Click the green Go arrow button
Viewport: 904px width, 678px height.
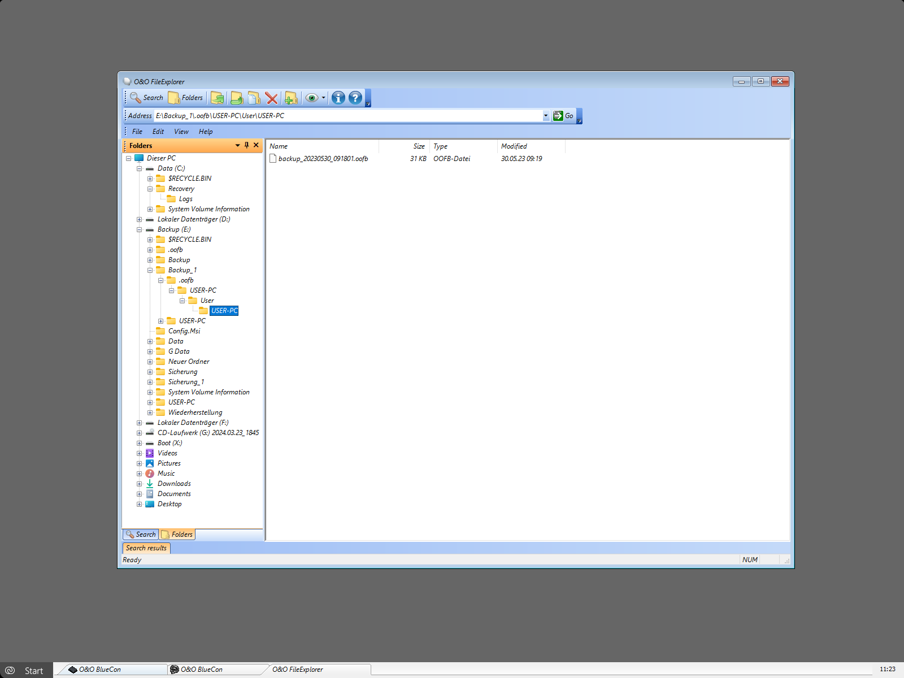point(563,116)
